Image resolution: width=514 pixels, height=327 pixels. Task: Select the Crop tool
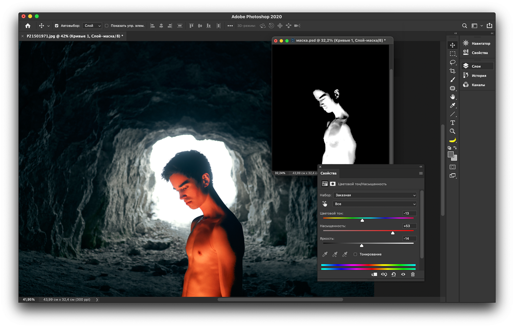[x=453, y=71]
